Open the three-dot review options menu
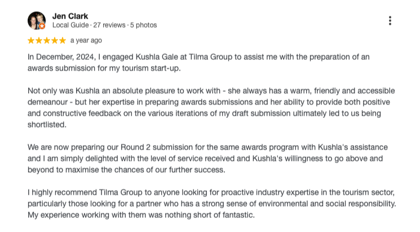The height and width of the screenshot is (232, 420). [x=390, y=20]
